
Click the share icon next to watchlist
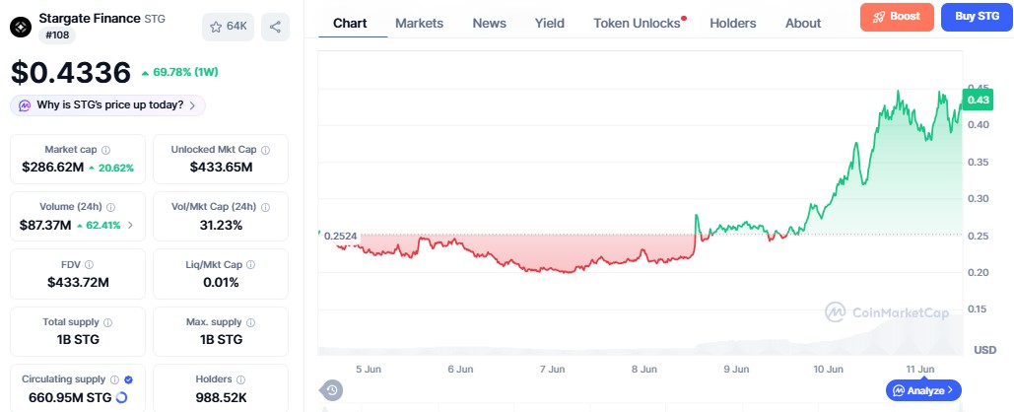coord(275,27)
